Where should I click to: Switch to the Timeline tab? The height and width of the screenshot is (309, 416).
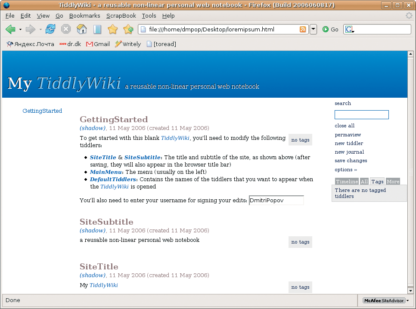pyautogui.click(x=347, y=182)
